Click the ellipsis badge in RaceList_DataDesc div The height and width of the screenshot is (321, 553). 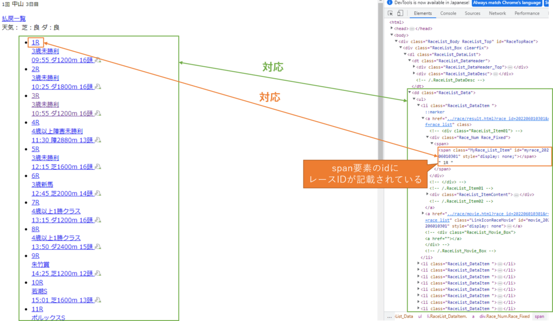[x=496, y=74]
